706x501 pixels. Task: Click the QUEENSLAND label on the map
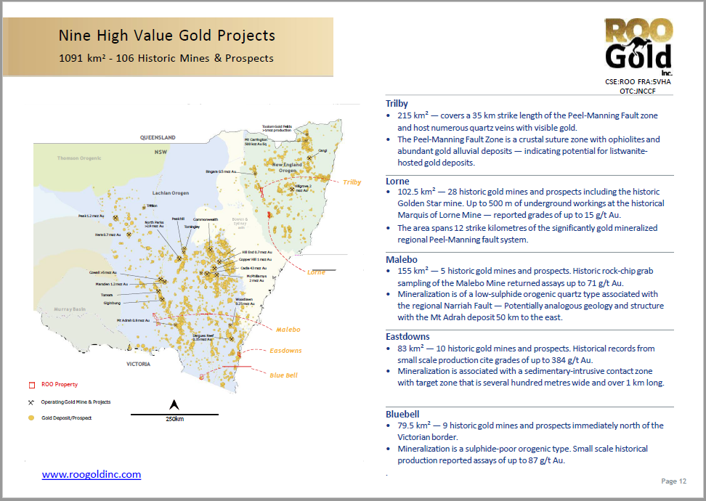tap(158, 138)
